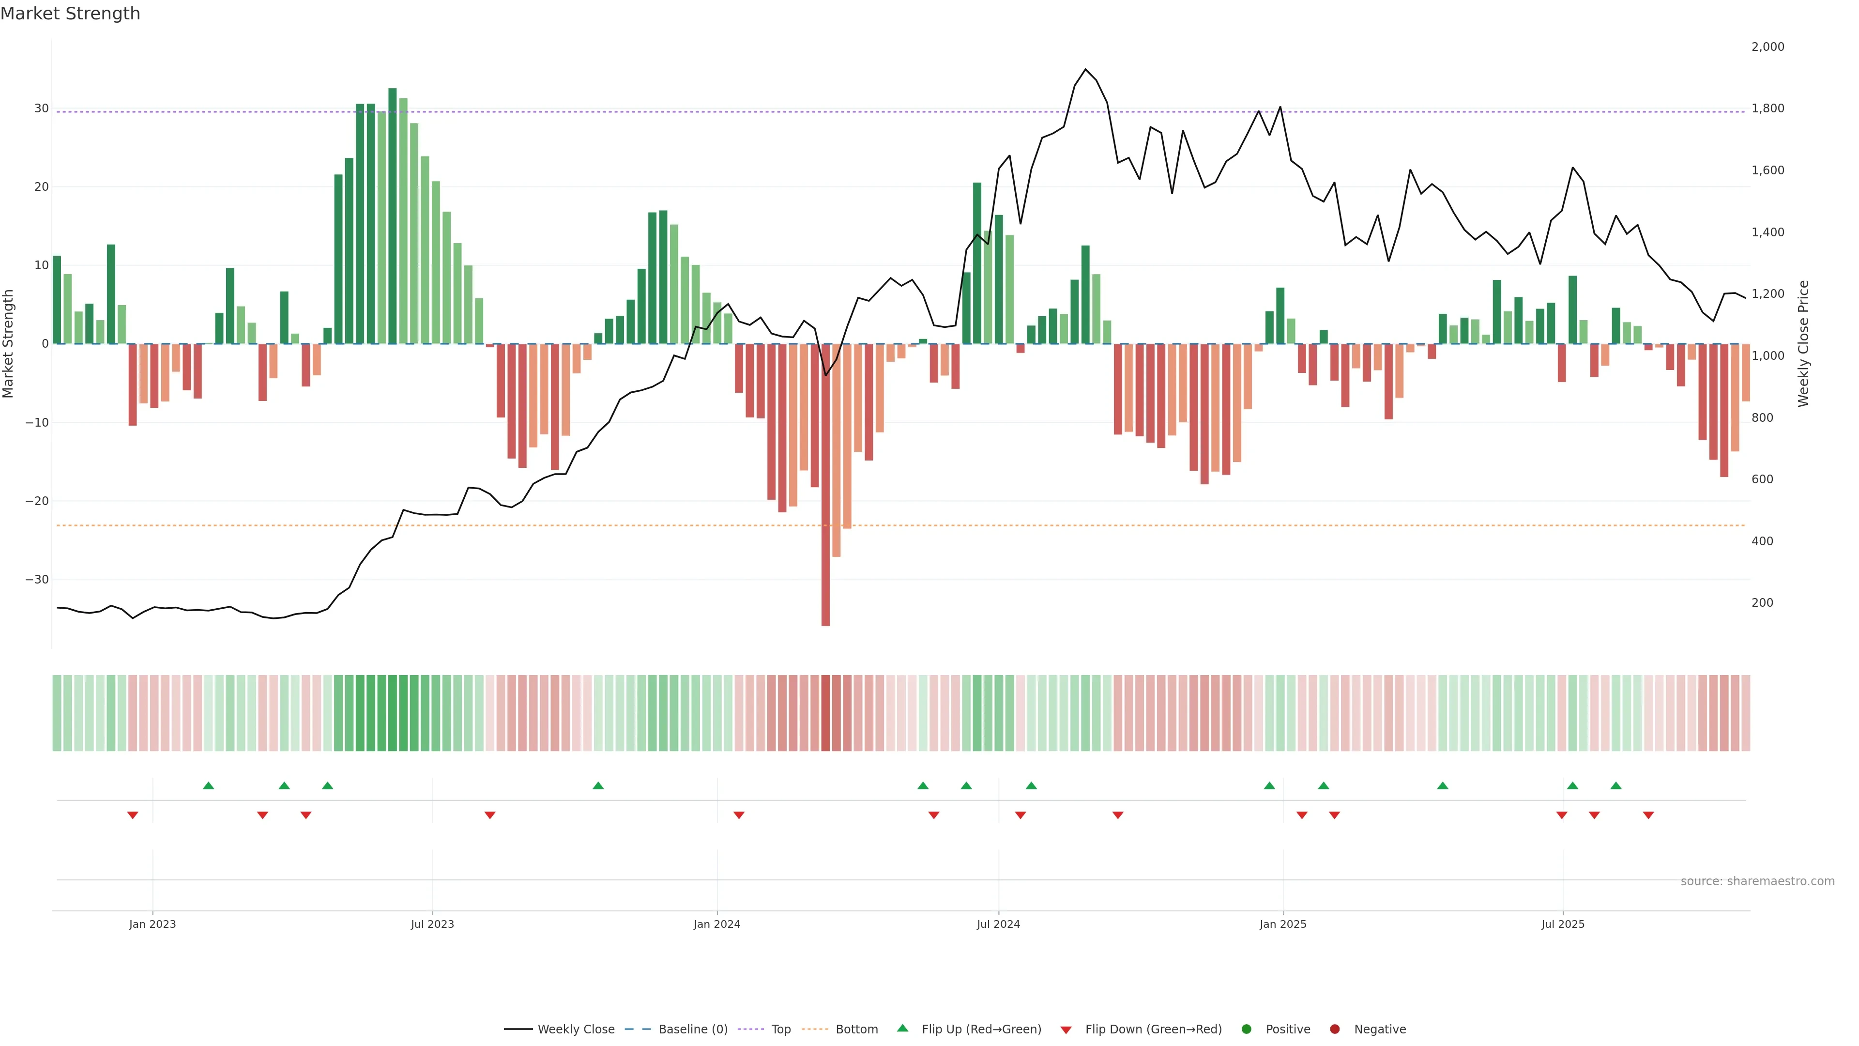Click the Negative red circle legend icon
The width and height of the screenshot is (1859, 1046).
(x=1334, y=1030)
